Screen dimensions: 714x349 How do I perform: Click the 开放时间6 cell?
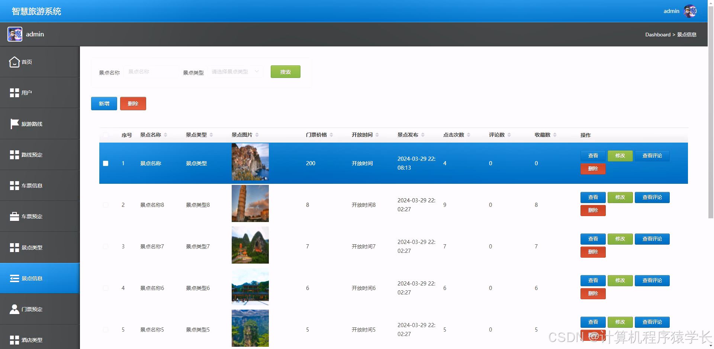click(364, 288)
